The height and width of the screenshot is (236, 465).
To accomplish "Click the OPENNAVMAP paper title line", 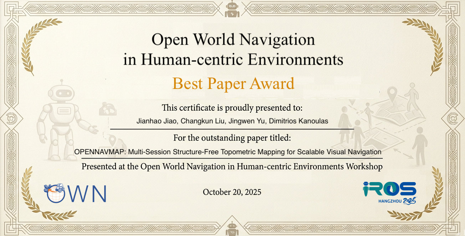I will (x=228, y=152).
